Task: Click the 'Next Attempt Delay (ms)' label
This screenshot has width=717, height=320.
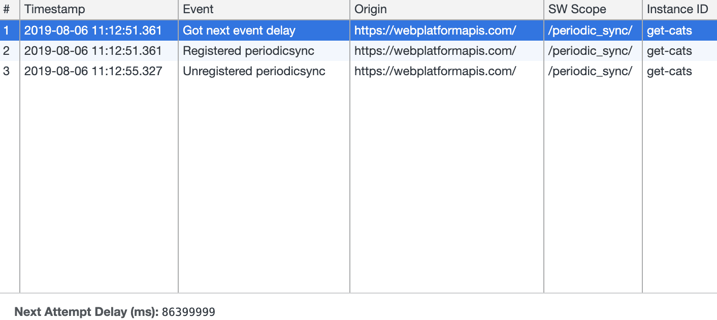Action: tap(84, 311)
